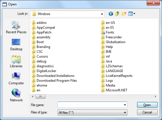Open Libraries in sidebar

[x=16, y=62]
